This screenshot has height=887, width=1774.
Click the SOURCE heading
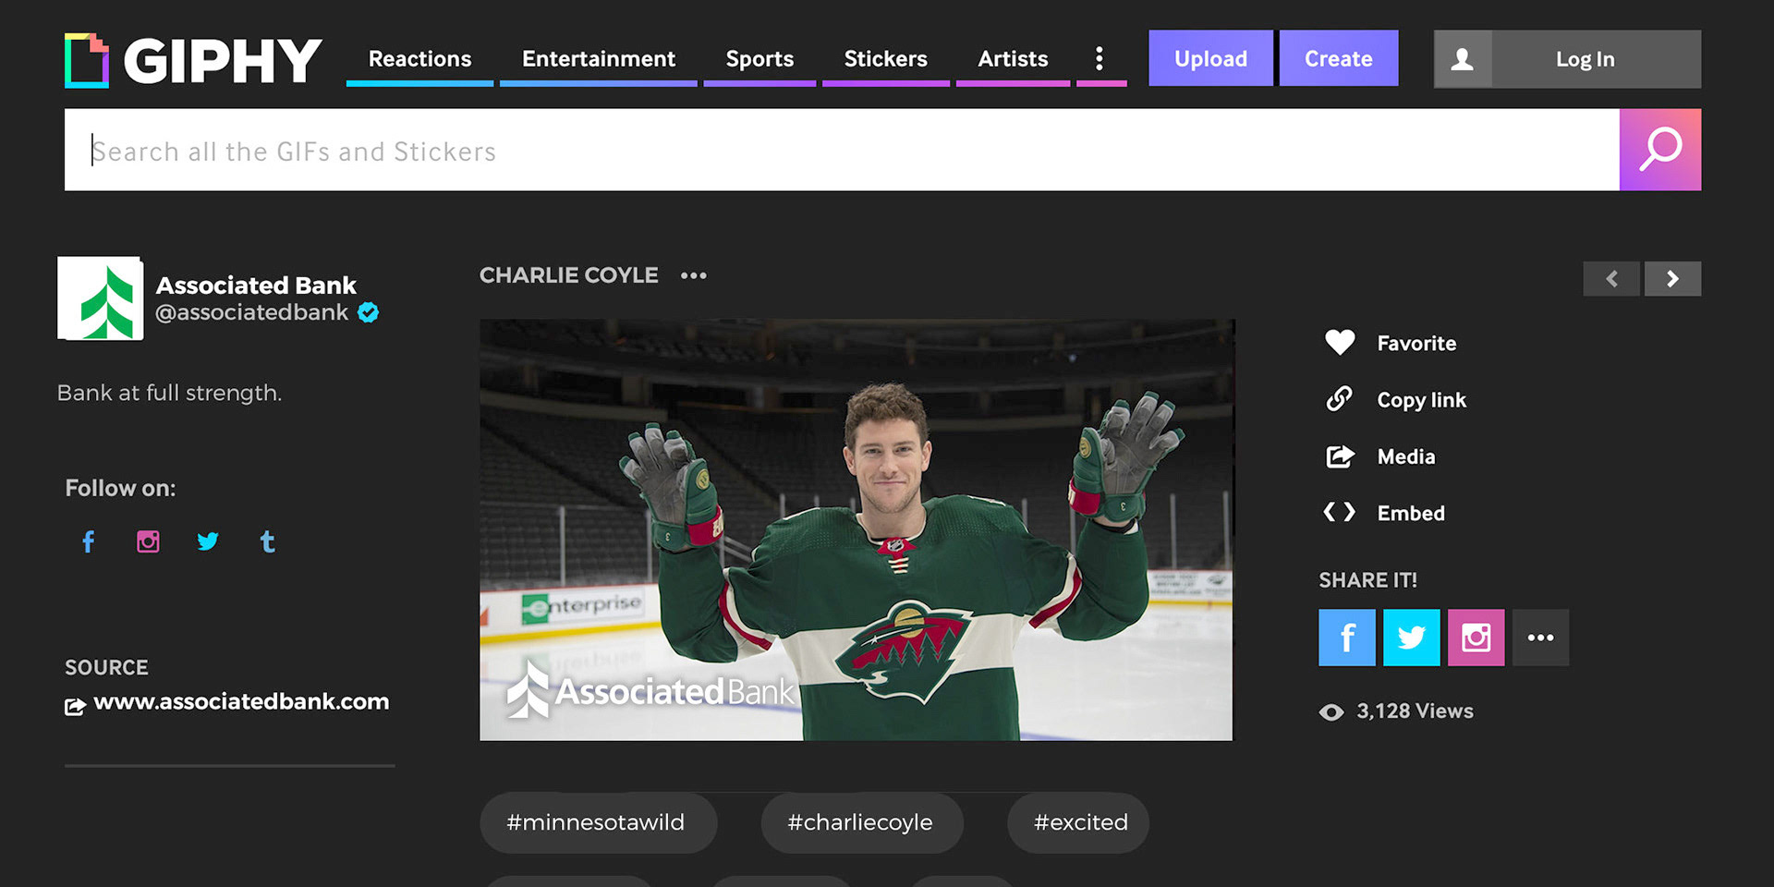pos(106,667)
